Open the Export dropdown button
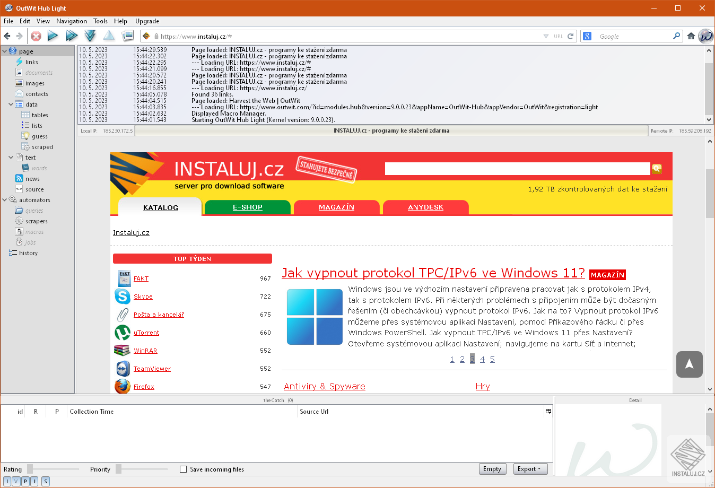715x488 pixels. click(x=530, y=469)
